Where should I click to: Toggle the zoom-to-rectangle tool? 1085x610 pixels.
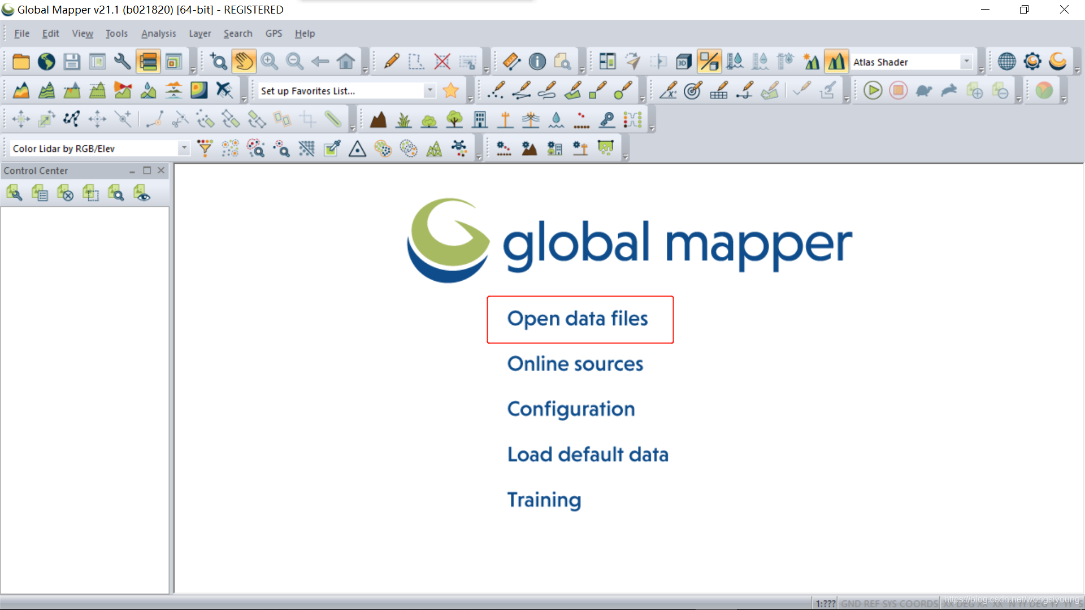218,62
